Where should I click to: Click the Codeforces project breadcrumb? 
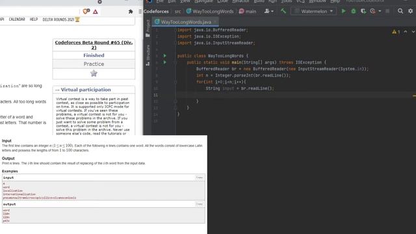coord(156,12)
